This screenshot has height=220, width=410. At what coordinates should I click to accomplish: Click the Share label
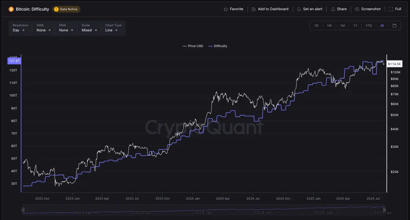[x=342, y=9]
